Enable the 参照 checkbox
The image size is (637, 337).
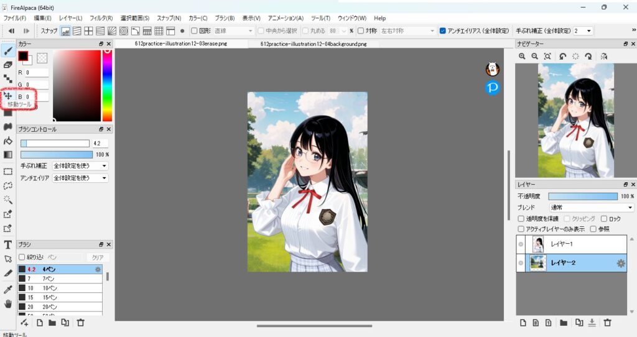[593, 229]
